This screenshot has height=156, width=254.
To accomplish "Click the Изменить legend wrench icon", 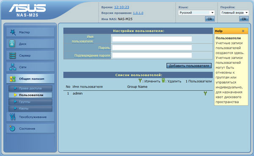I will (140, 80).
